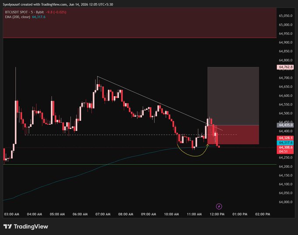Click the 64,308.6 current price label

(285, 148)
